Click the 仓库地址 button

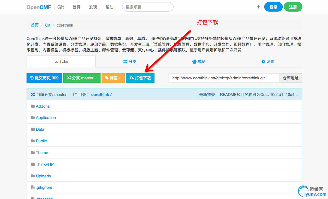coord(291,78)
